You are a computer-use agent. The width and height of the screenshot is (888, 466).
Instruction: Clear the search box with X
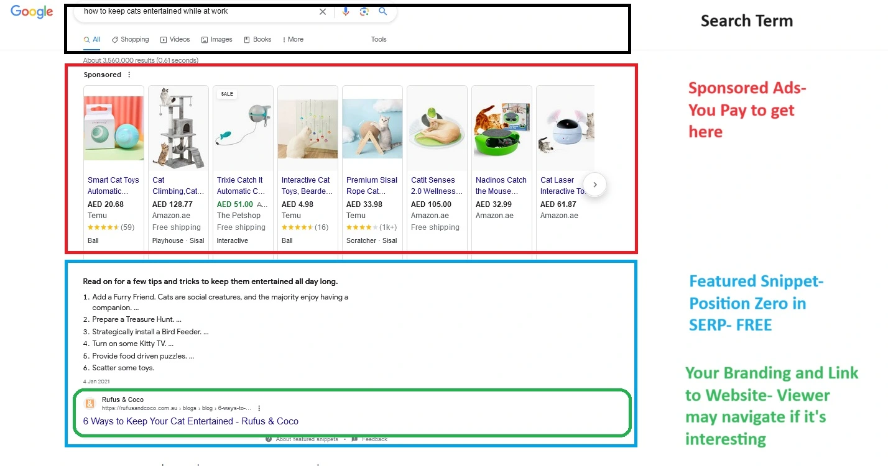pos(323,11)
